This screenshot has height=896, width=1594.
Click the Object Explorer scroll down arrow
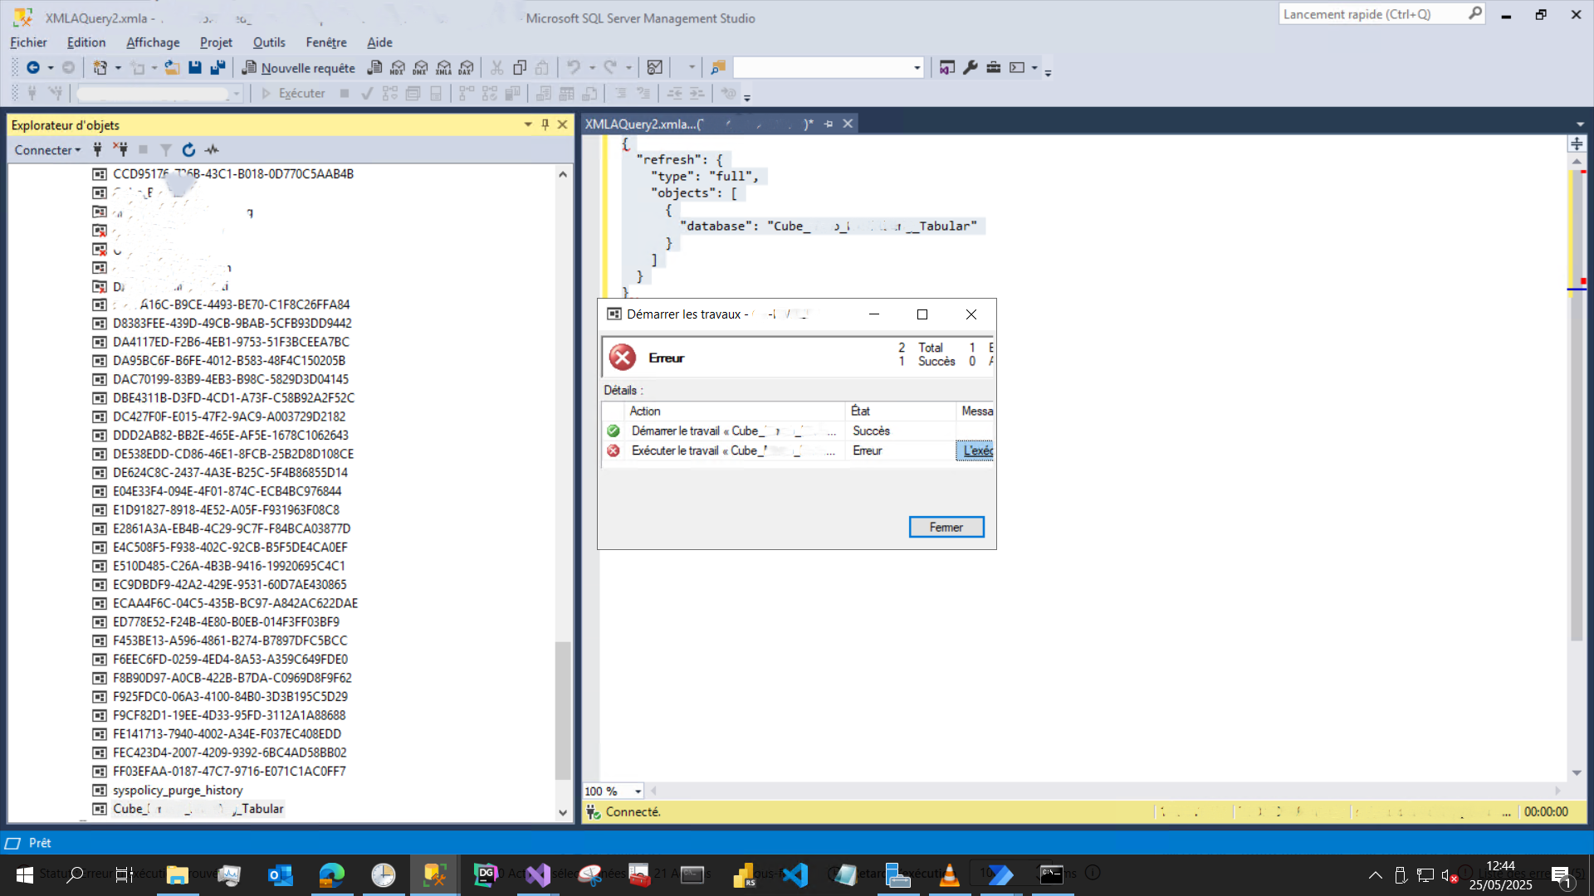pos(563,813)
